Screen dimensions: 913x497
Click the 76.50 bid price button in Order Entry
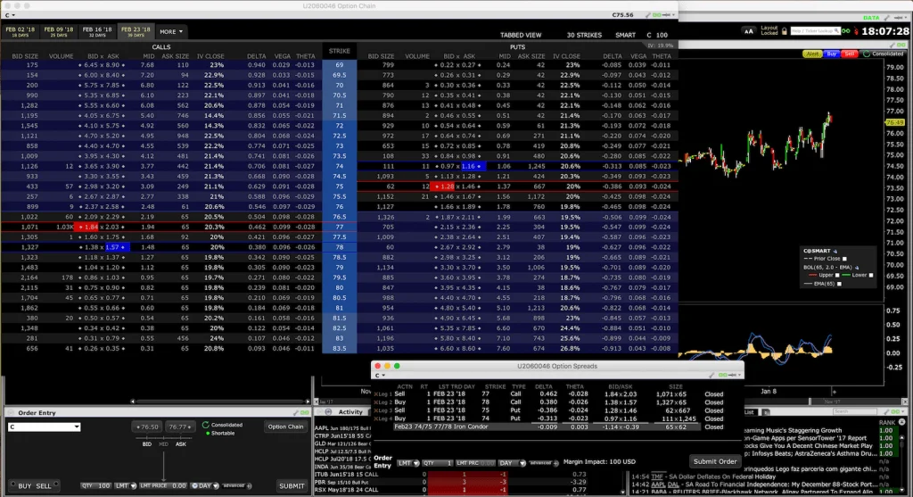coord(147,427)
